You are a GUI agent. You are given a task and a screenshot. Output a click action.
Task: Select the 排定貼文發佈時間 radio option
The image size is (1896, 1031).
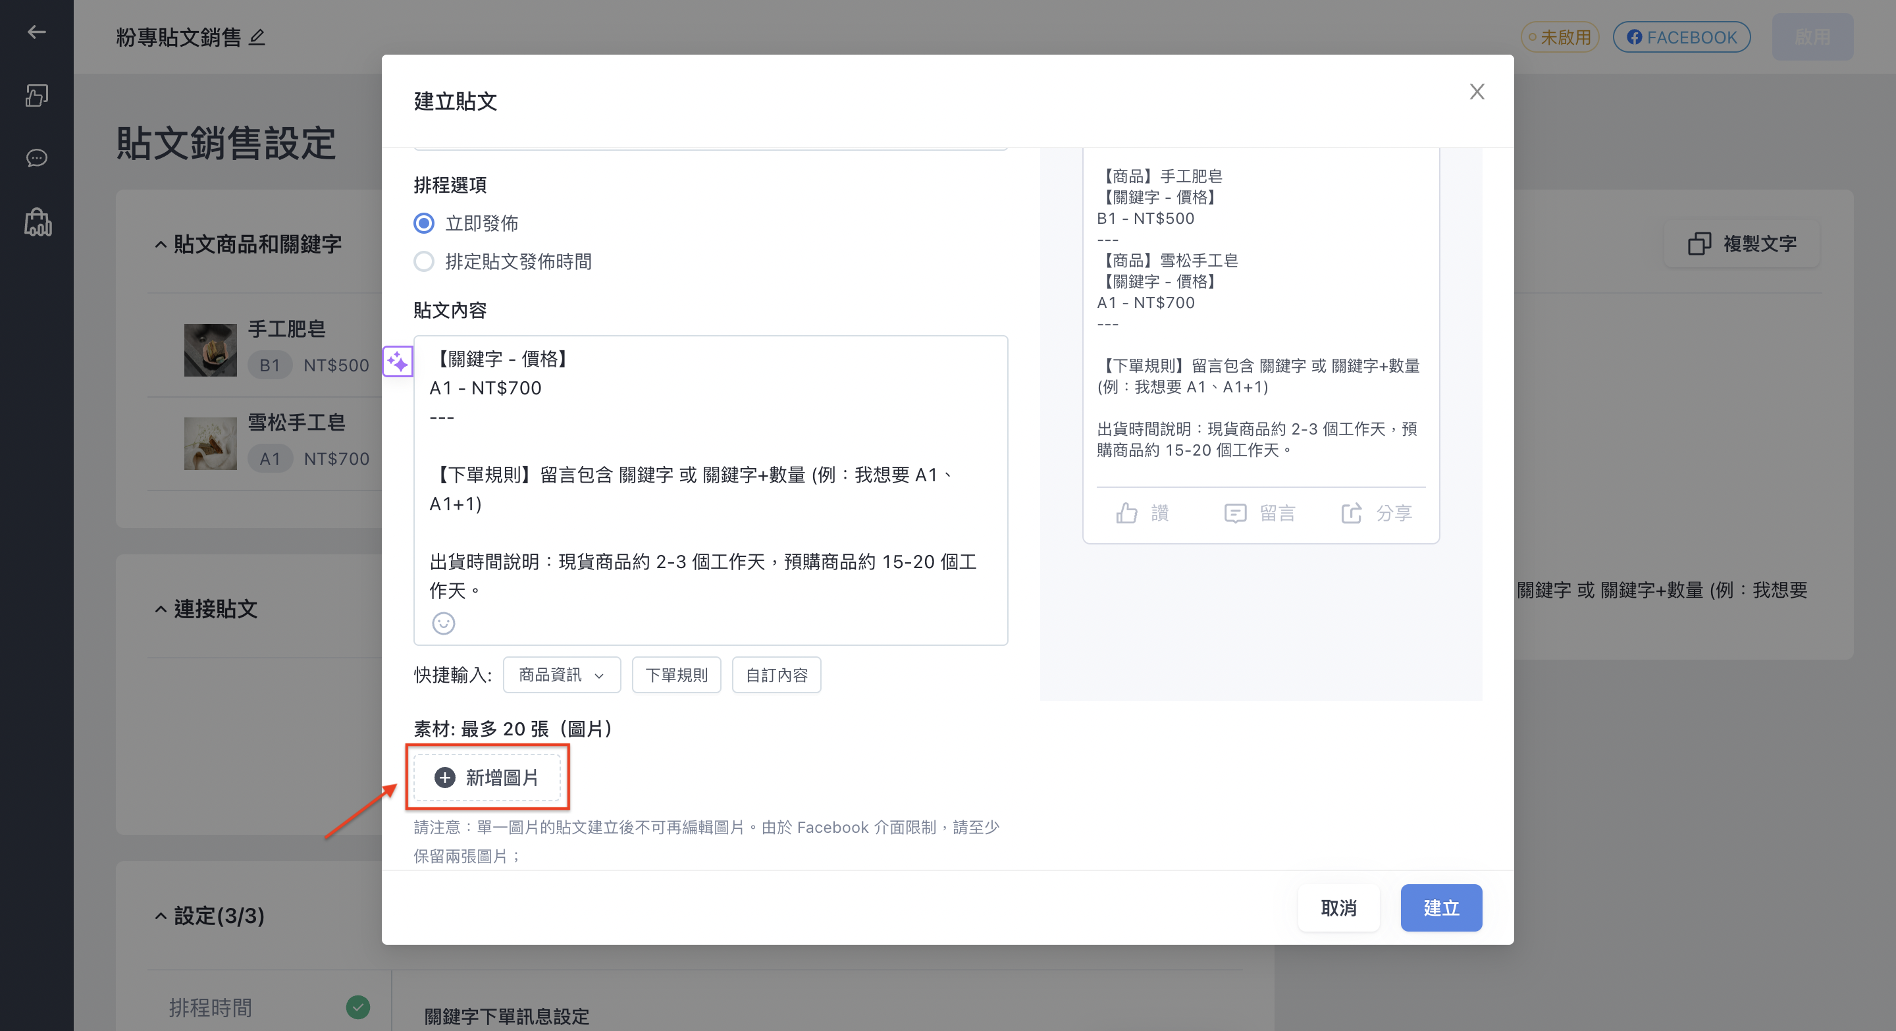coord(424,261)
